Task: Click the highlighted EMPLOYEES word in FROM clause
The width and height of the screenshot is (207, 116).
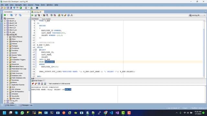Action: (x=49, y=62)
